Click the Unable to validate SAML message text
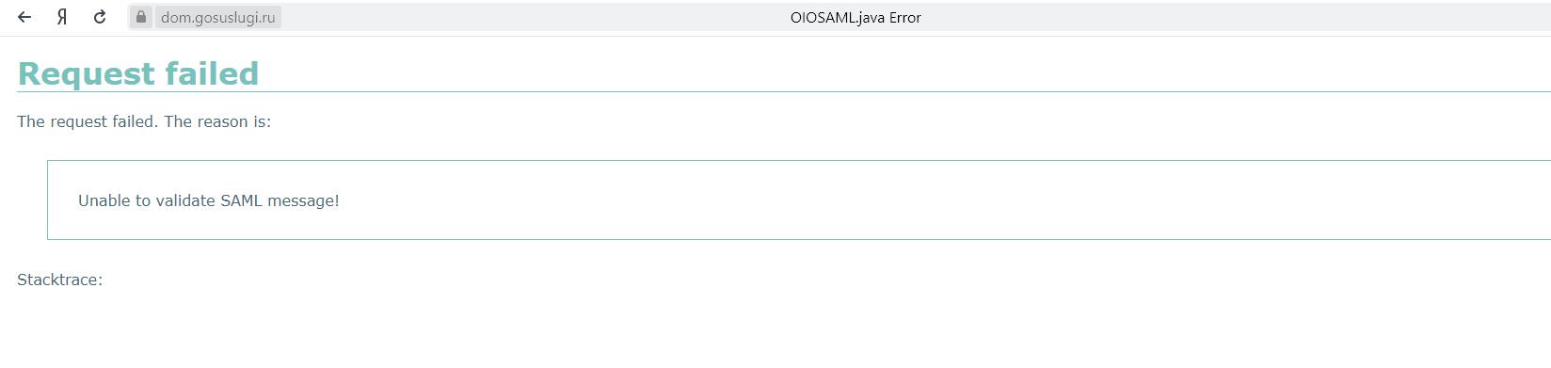 click(209, 200)
